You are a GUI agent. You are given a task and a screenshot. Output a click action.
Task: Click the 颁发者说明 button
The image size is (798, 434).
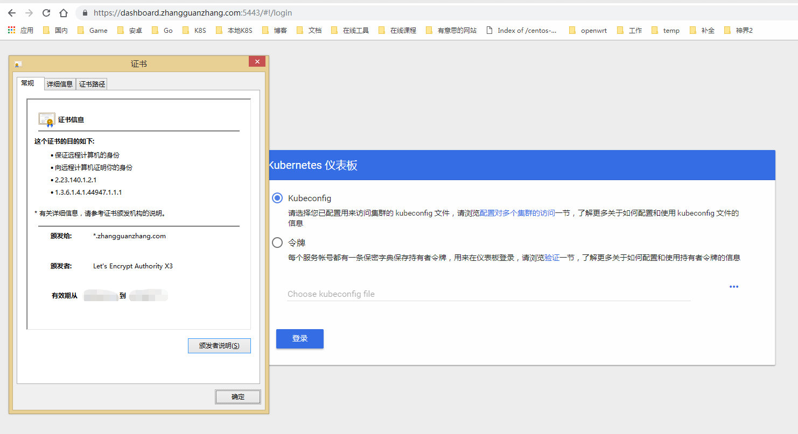pyautogui.click(x=219, y=346)
